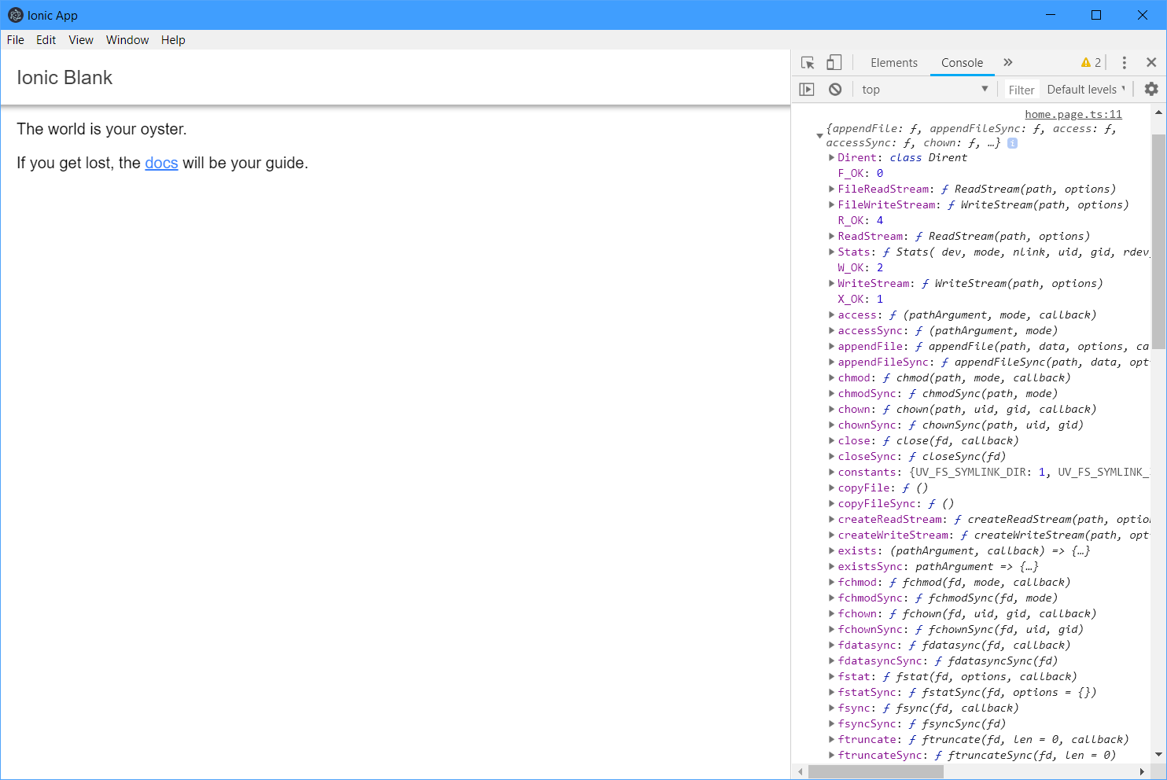
Task: Click the info icon beside the logged object
Action: pos(1012,142)
